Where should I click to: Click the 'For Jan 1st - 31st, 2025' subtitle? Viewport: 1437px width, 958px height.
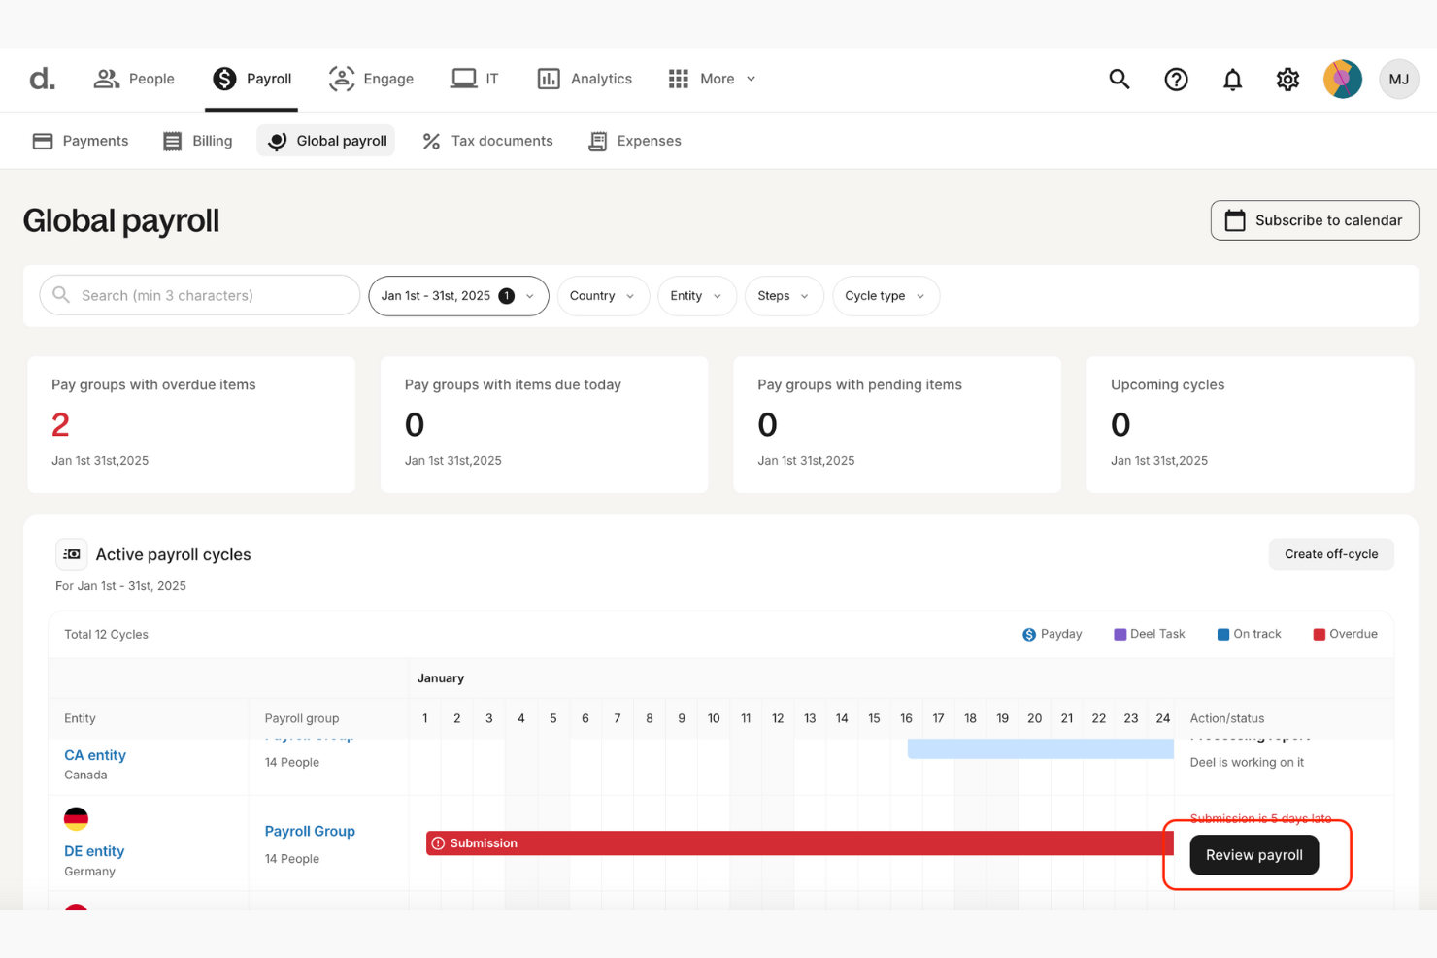pos(120,585)
